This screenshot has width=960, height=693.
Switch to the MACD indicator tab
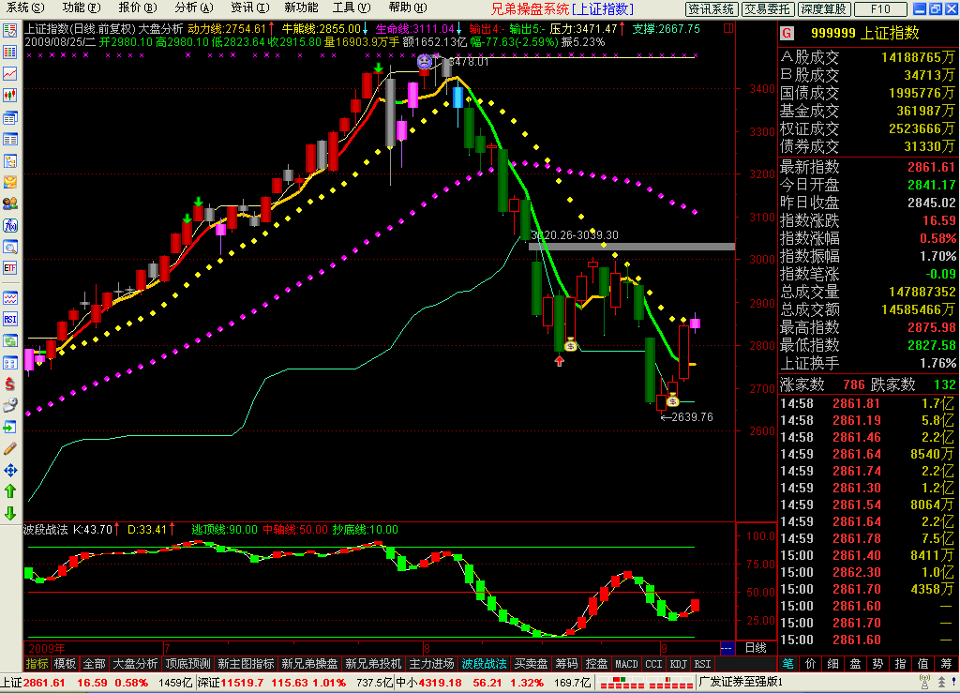pos(626,664)
